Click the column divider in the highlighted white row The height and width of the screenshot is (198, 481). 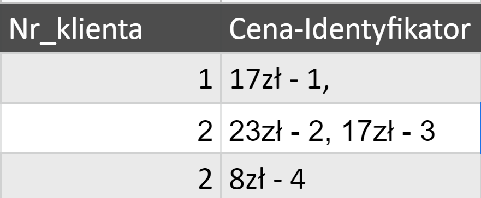tap(221, 128)
